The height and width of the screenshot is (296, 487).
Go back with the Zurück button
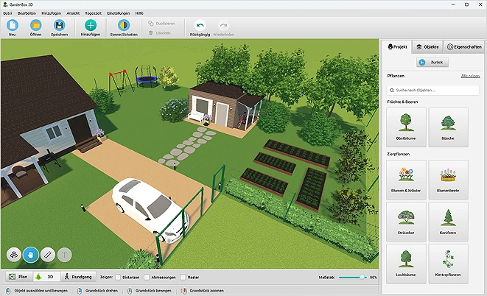(x=432, y=63)
